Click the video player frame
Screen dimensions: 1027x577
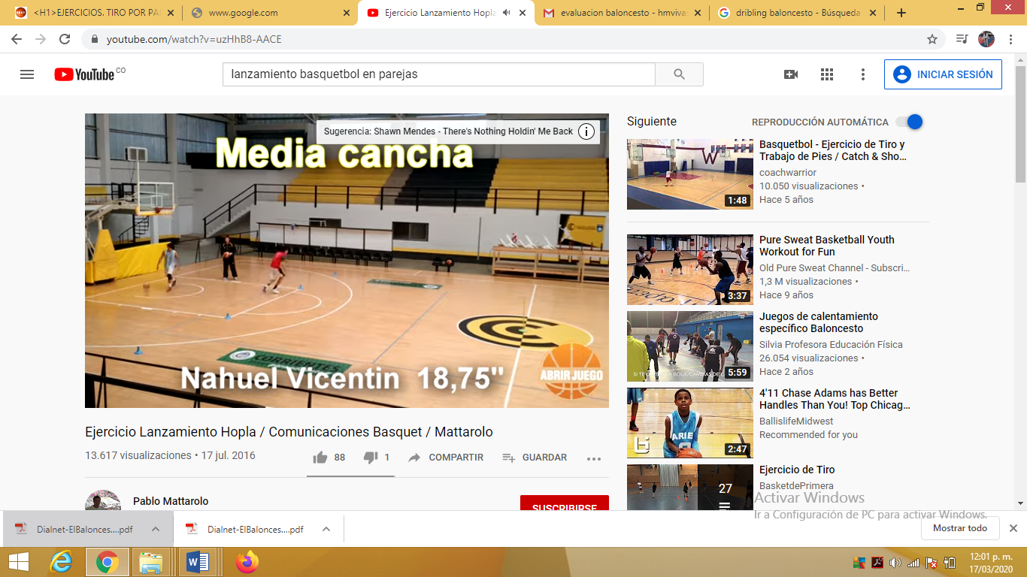pos(347,261)
